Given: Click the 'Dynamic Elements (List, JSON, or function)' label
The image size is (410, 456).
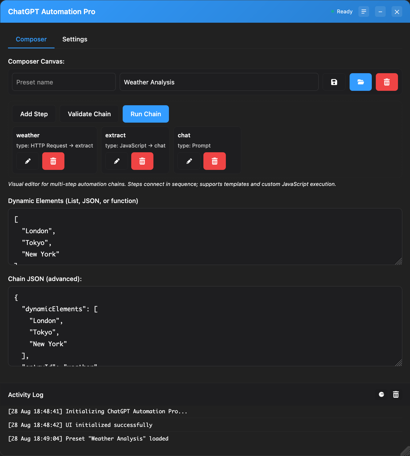Looking at the screenshot, I should 73,201.
